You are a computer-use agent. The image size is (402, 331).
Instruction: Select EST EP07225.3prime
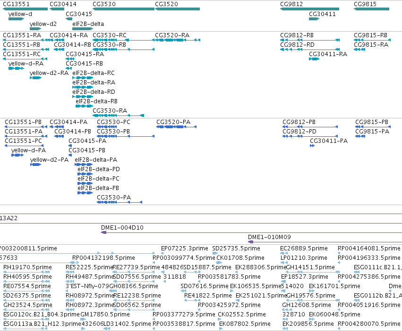(x=163, y=253)
